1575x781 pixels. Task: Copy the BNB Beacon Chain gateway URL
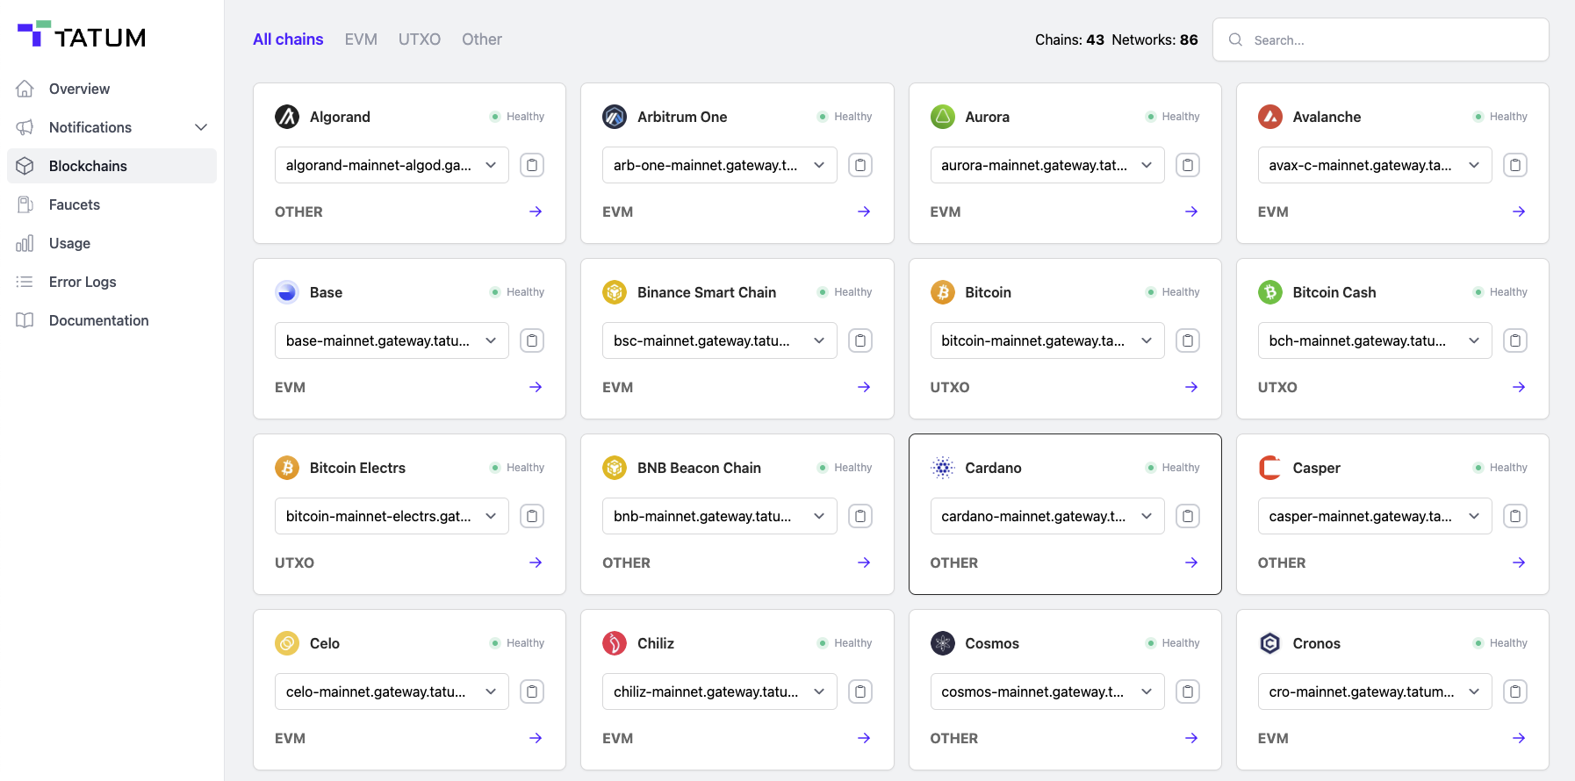point(860,516)
